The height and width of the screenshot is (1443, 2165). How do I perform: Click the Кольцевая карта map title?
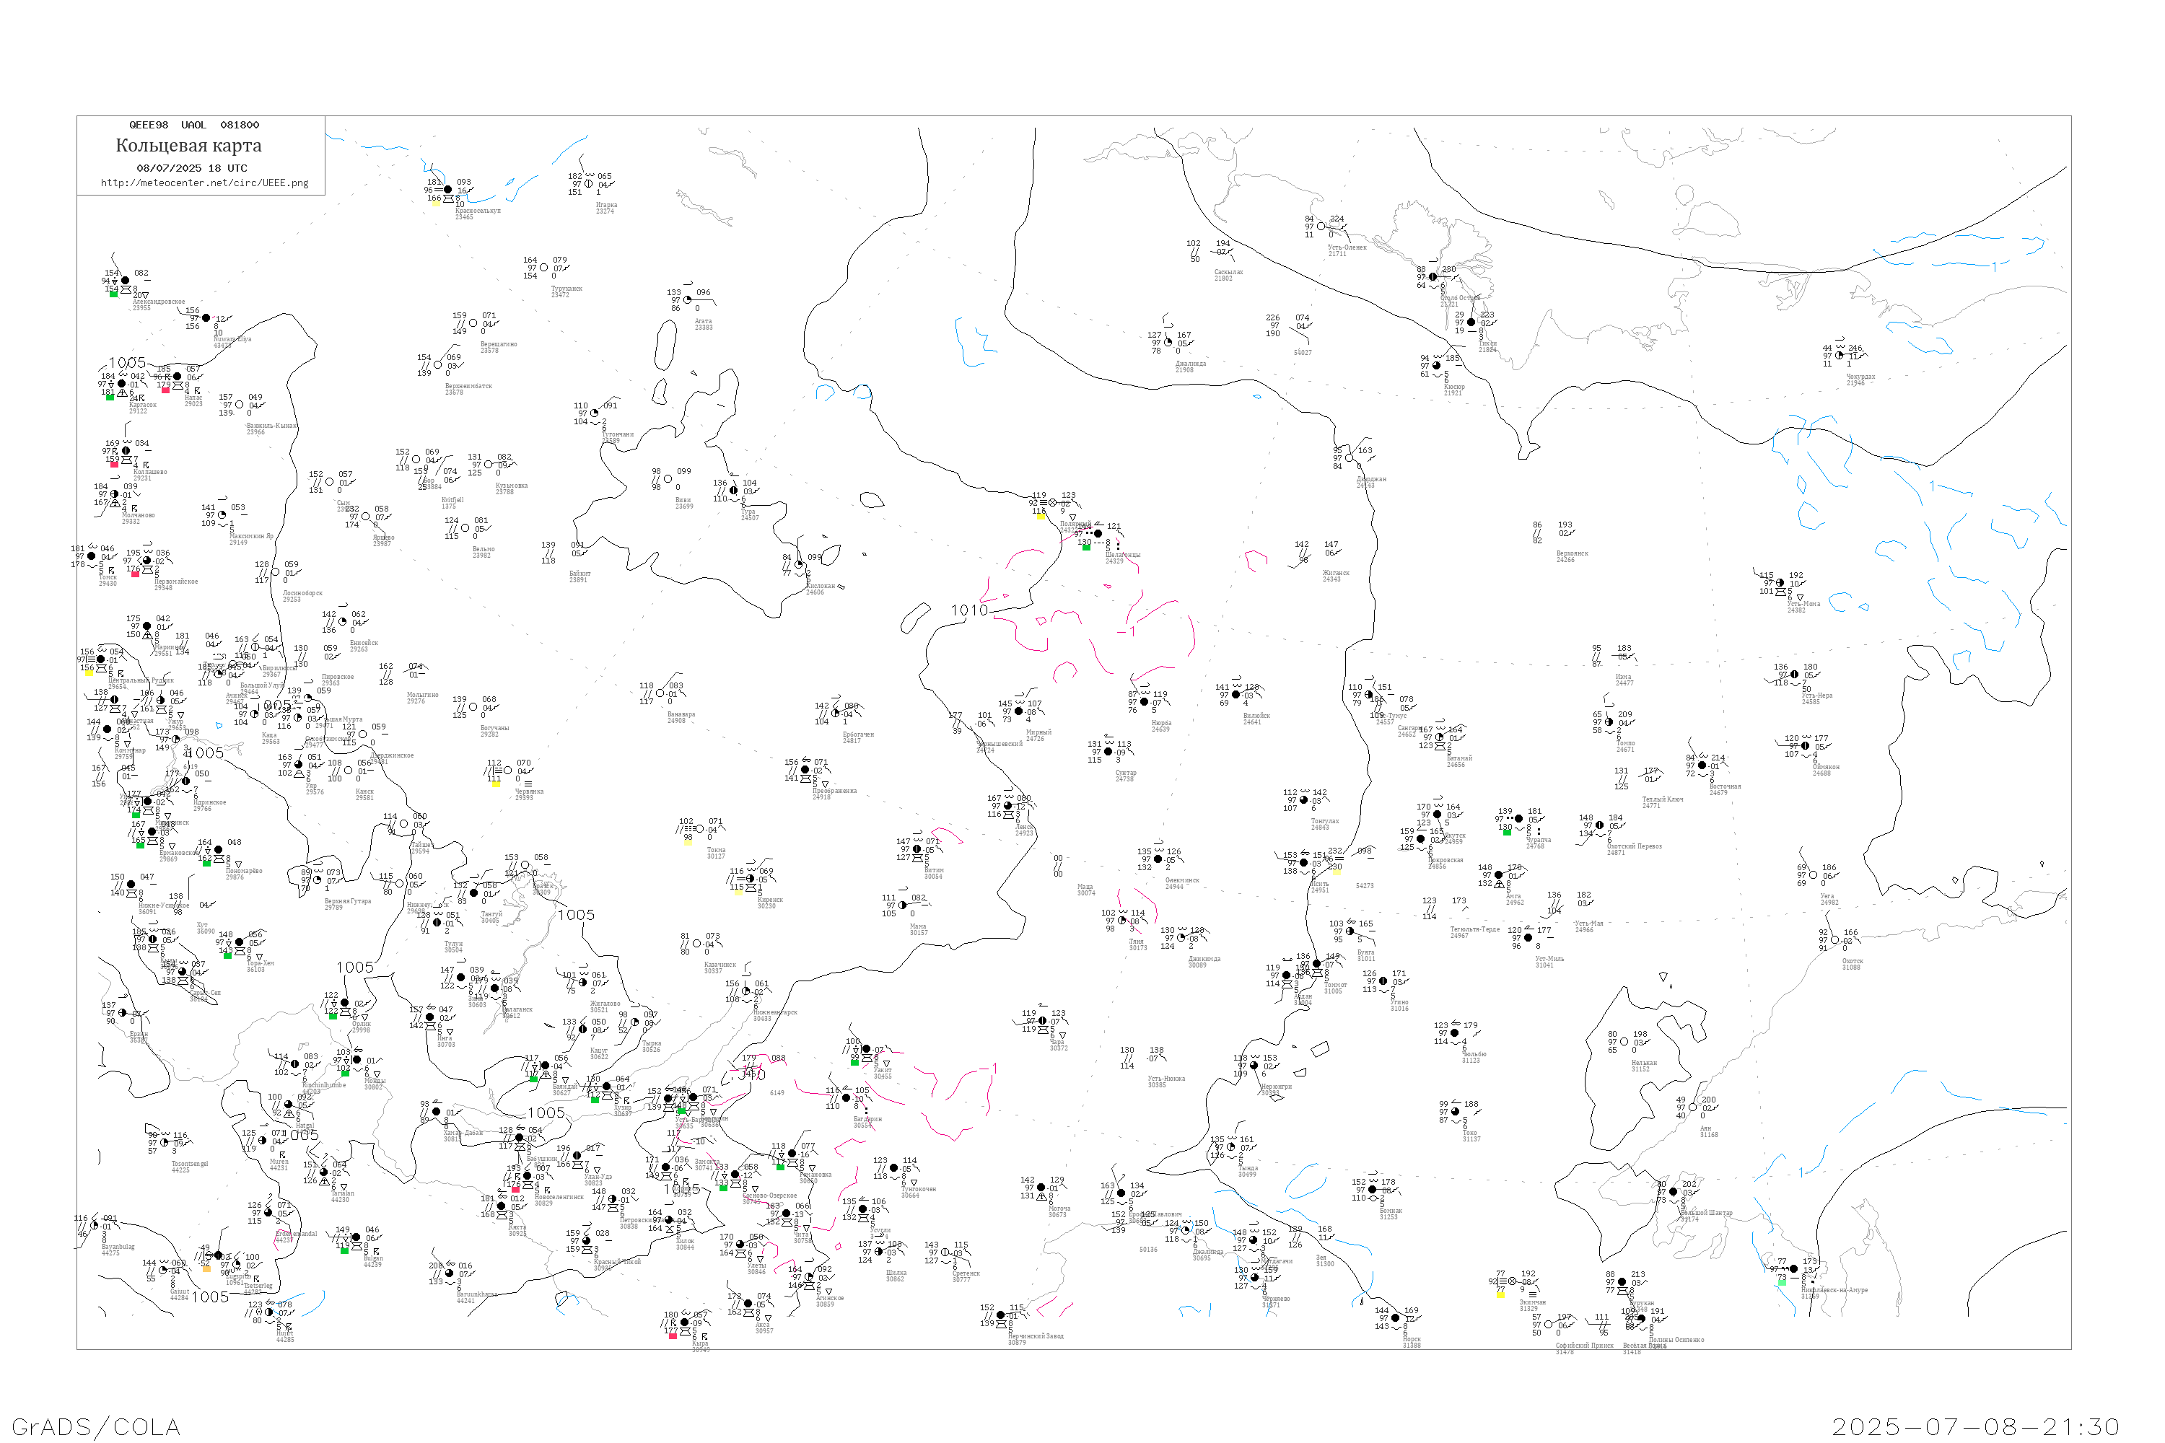(x=188, y=146)
